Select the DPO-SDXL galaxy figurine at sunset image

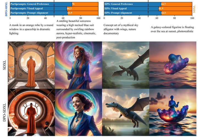click(173, 112)
